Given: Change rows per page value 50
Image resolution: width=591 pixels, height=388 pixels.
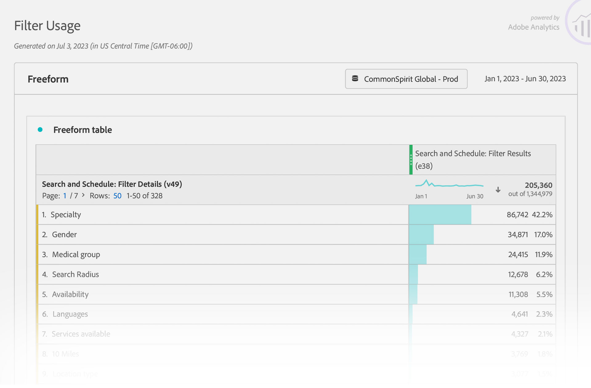Looking at the screenshot, I should pyautogui.click(x=117, y=196).
